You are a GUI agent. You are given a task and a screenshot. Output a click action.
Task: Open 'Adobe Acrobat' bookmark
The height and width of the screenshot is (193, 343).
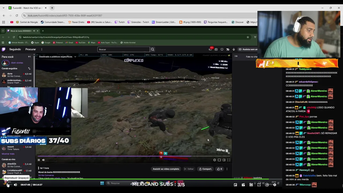[128, 43]
